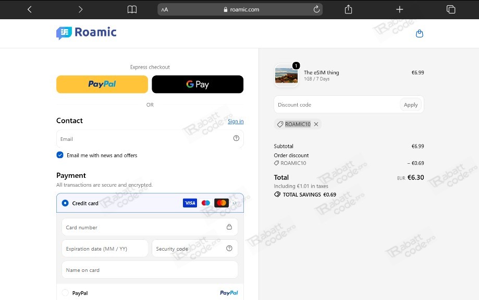This screenshot has width=479, height=300.
Task: Open the browser share sheet icon
Action: pos(348,9)
